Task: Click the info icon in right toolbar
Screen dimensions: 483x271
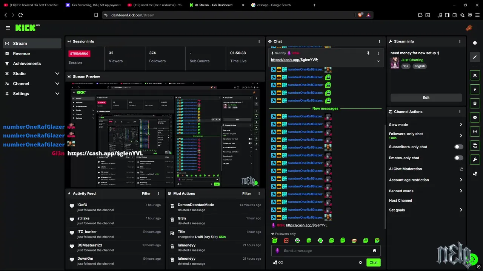Action: pyautogui.click(x=475, y=43)
